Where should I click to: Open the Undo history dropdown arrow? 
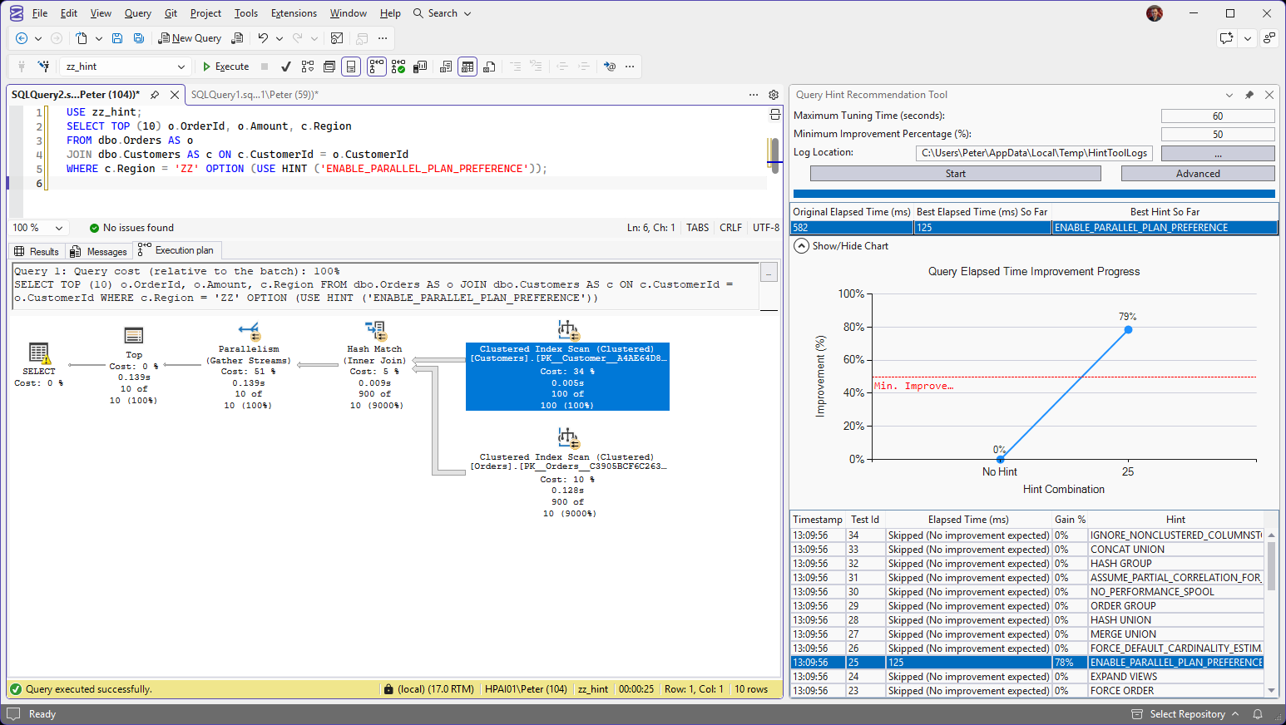279,38
